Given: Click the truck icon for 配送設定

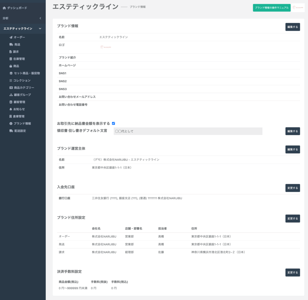Looking at the screenshot, I should coord(11,131).
